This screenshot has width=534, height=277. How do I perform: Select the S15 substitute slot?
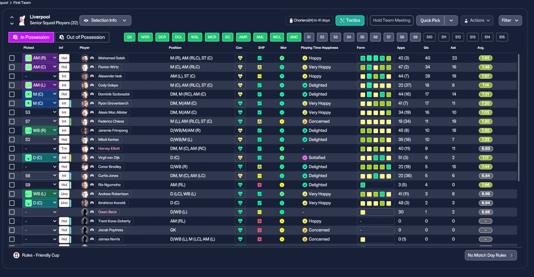pos(502,37)
